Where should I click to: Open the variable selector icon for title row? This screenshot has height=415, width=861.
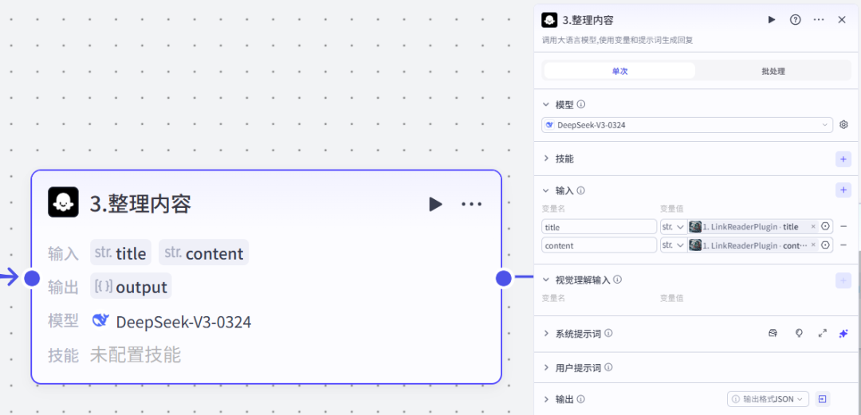(825, 227)
